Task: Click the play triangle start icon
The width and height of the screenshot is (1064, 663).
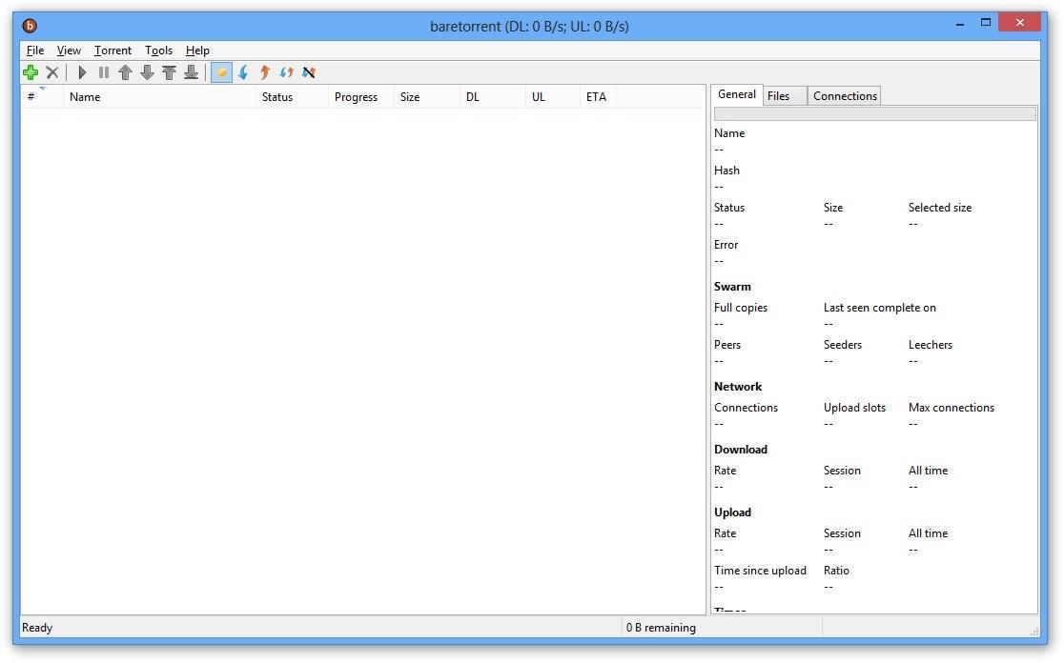Action: pyautogui.click(x=82, y=72)
